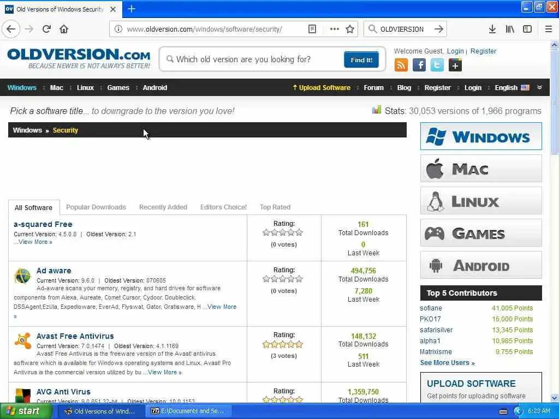This screenshot has height=419, width=559.
Task: Click the black plus share icon
Action: [455, 65]
